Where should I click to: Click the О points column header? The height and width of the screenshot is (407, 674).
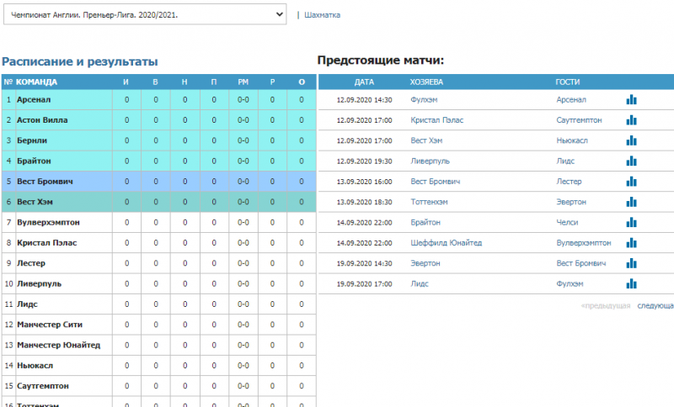[x=302, y=82]
